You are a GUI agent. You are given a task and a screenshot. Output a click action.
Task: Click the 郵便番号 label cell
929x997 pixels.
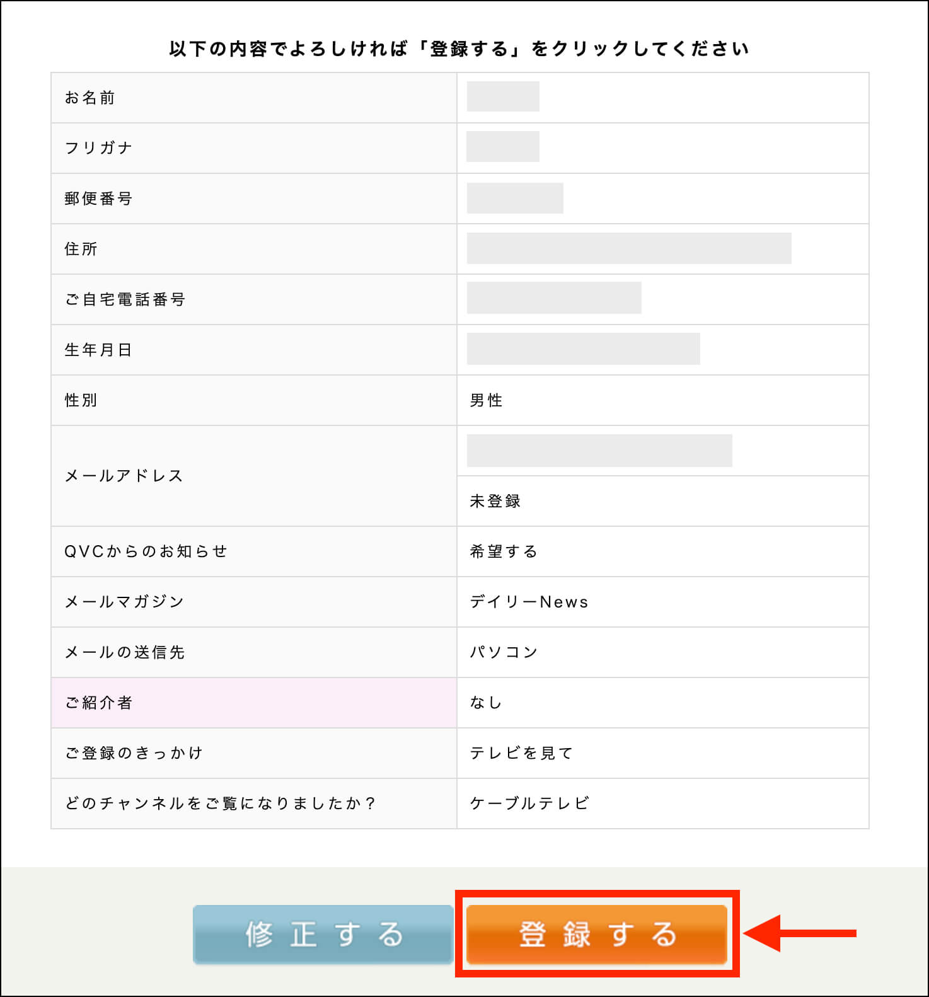tap(98, 199)
